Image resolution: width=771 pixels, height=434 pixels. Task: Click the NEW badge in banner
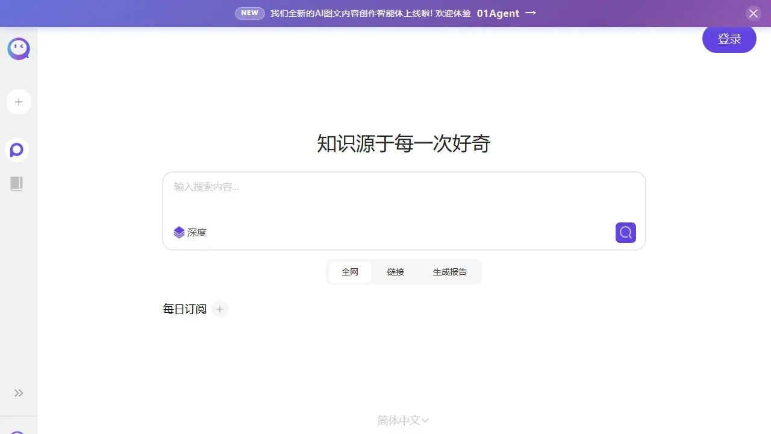tap(250, 13)
